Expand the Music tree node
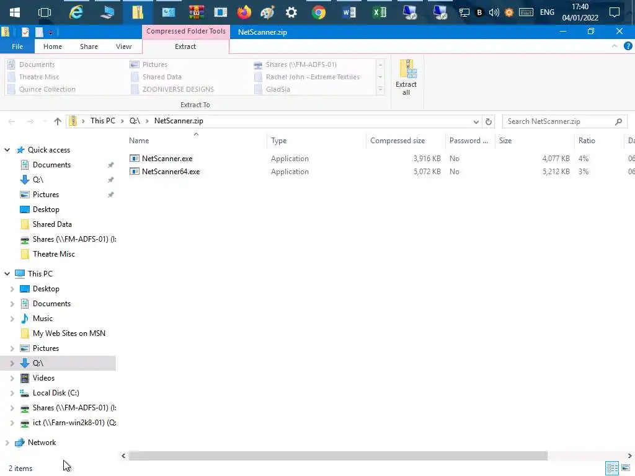This screenshot has width=635, height=476. [12, 319]
